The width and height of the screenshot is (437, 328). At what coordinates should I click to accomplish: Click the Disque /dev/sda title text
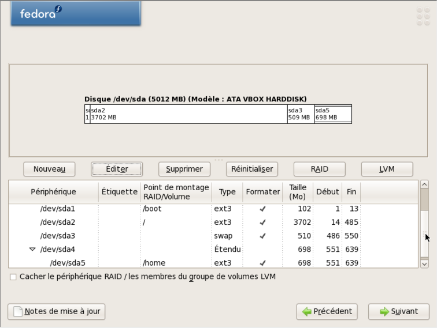pos(195,99)
